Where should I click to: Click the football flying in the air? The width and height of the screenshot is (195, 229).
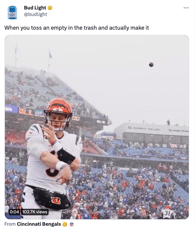pos(151,64)
